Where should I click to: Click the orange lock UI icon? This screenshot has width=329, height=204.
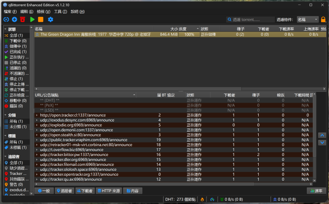pyautogui.click(x=323, y=19)
